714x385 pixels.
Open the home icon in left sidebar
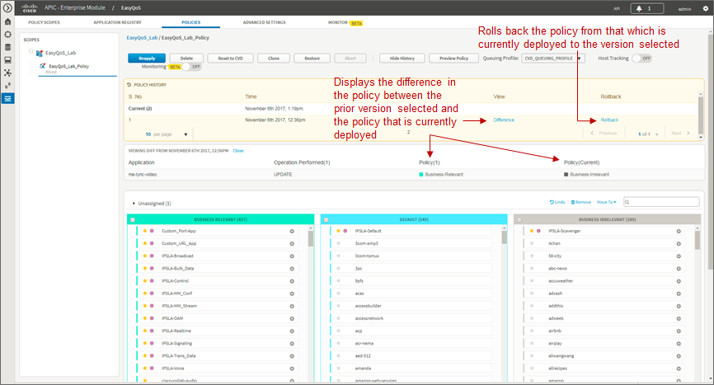coord(7,21)
